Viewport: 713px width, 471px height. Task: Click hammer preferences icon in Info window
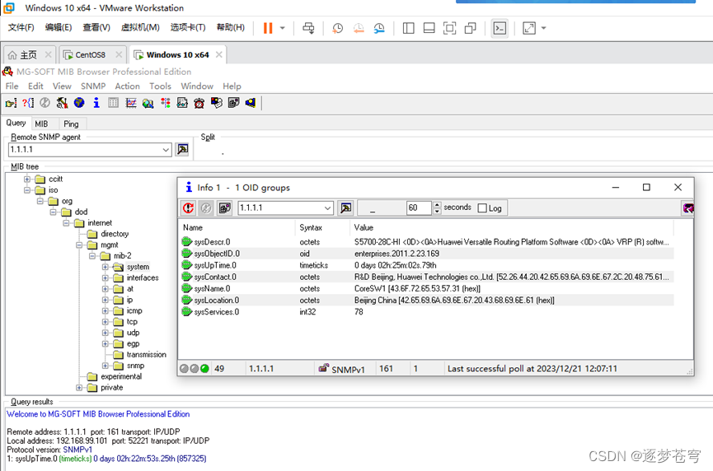(346, 208)
